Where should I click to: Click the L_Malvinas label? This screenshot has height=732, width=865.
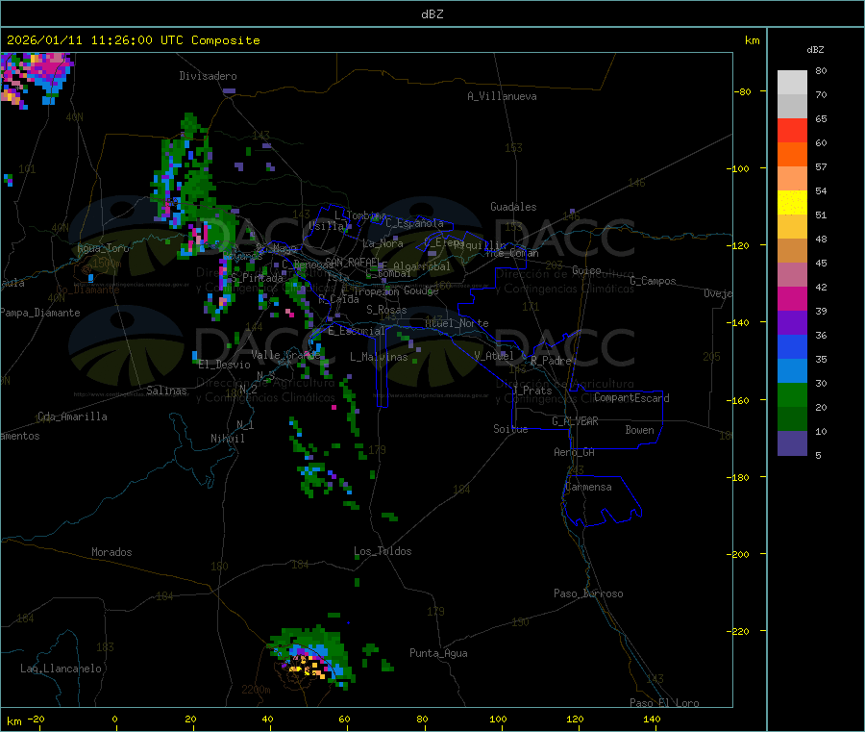[379, 357]
